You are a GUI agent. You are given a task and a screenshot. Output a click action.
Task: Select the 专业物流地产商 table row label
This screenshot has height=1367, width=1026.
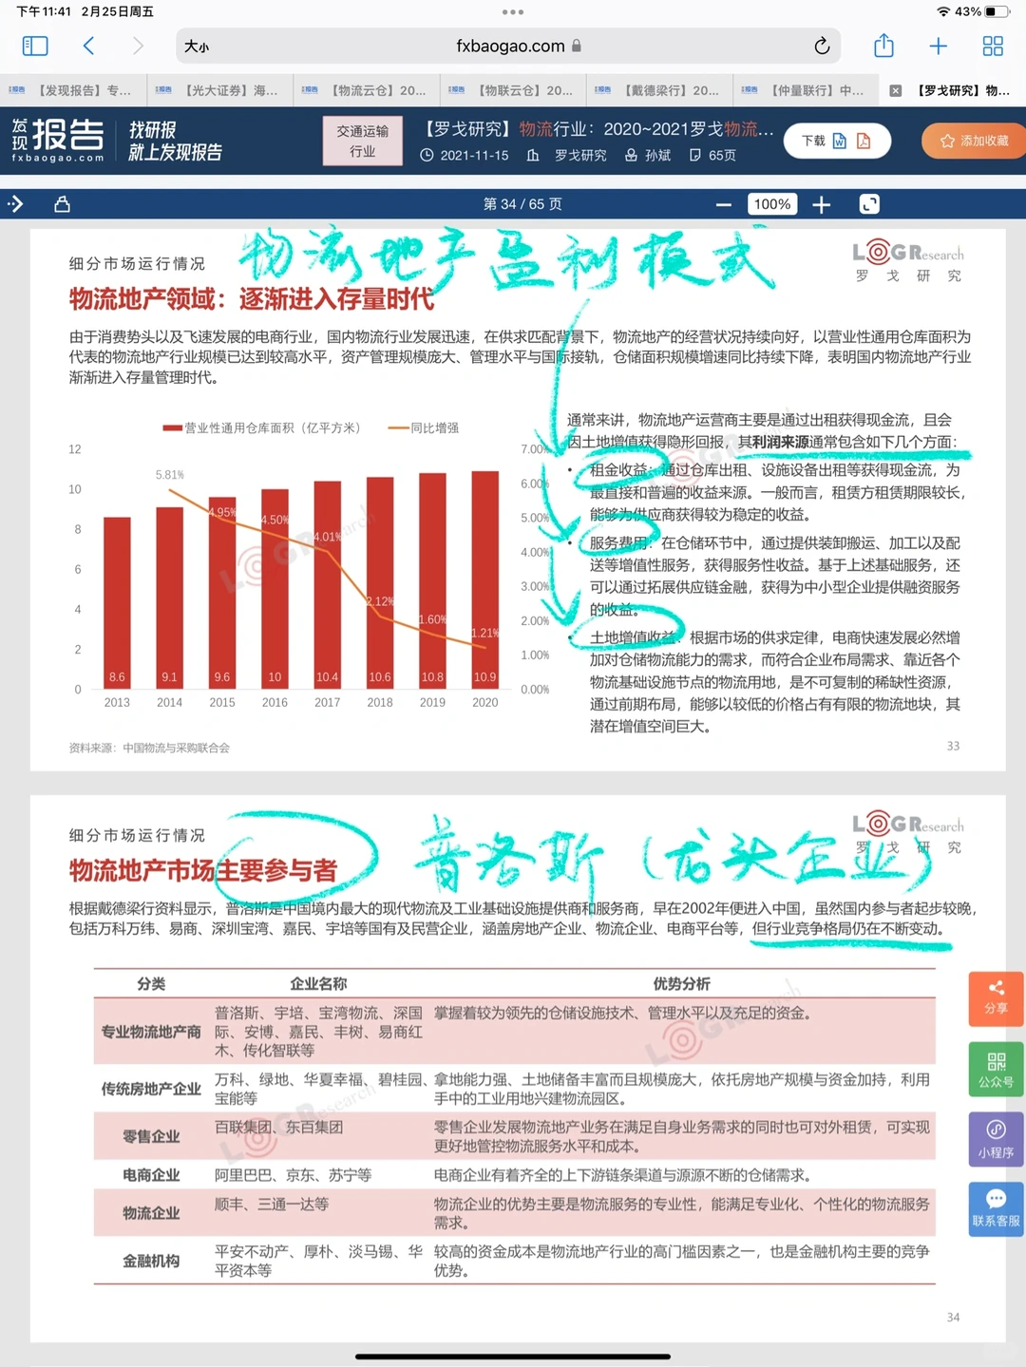click(x=151, y=1032)
